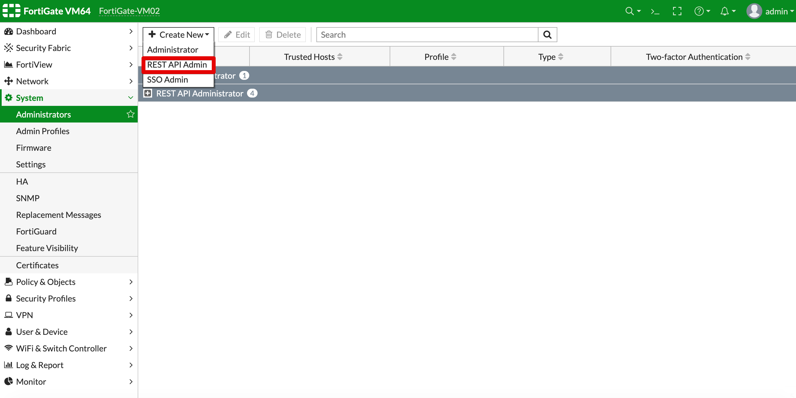Image resolution: width=796 pixels, height=398 pixels.
Task: Open the top bar global search icon
Action: pyautogui.click(x=632, y=11)
